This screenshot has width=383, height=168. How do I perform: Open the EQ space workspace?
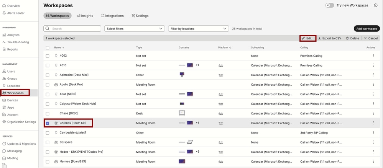pyautogui.click(x=66, y=142)
